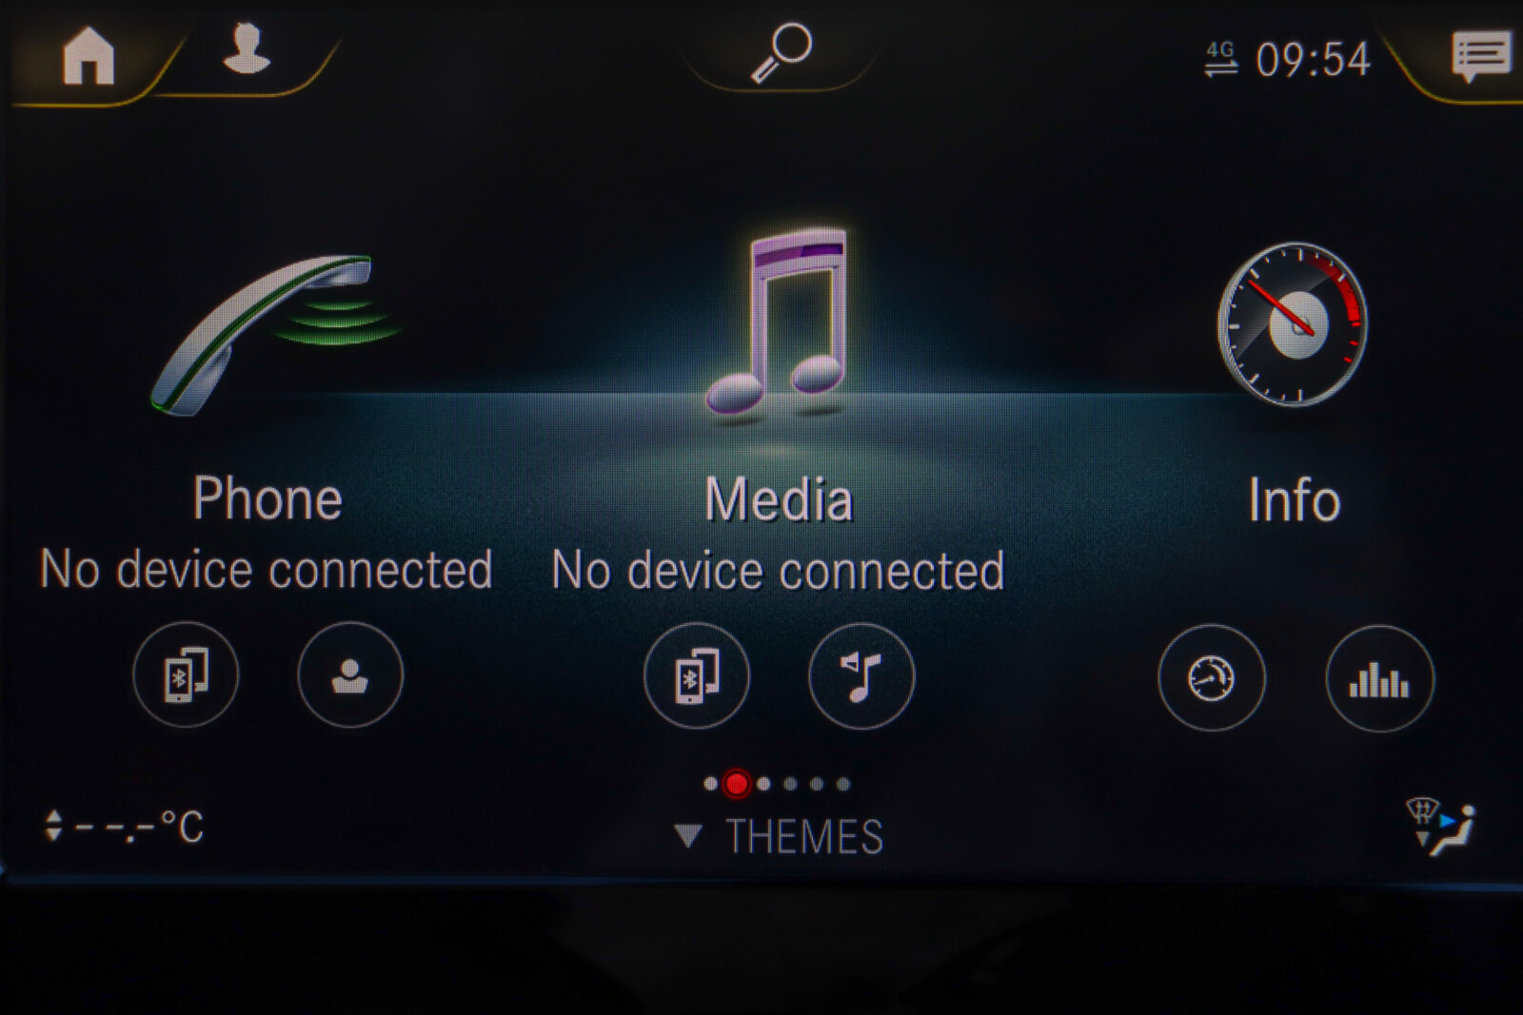The width and height of the screenshot is (1523, 1015).
Task: Go to the Home screen icon
Action: [89, 55]
